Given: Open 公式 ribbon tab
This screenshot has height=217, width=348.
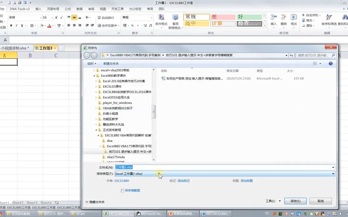Looking at the screenshot, I should (x=68, y=9).
